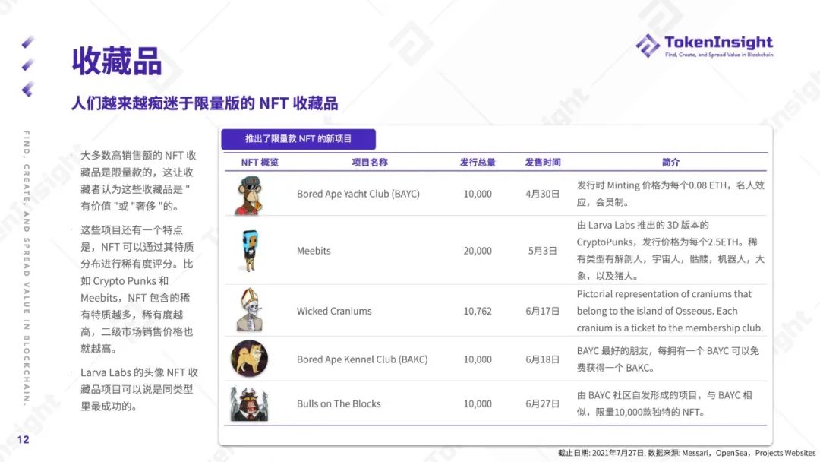Click the sale date 6月17日
Viewport: 820px width, 462px height.
tap(543, 311)
